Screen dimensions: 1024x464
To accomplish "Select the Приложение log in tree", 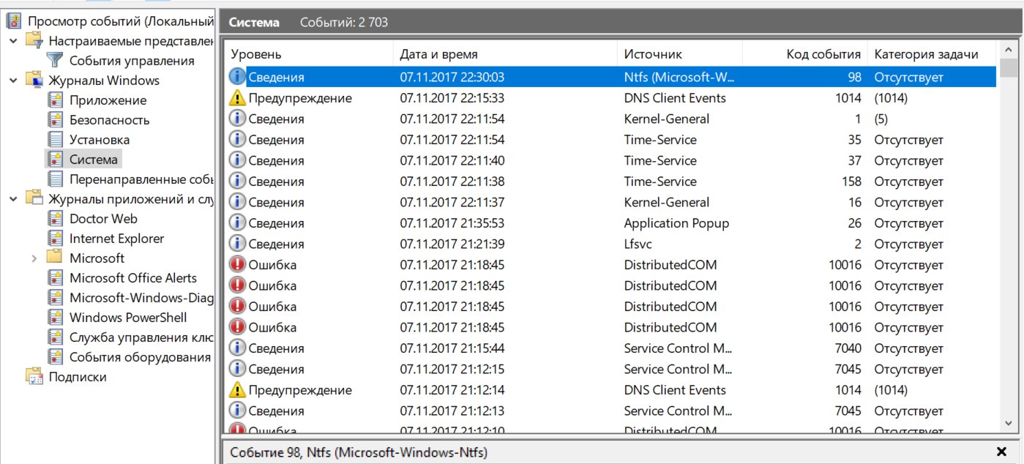I will point(108,100).
